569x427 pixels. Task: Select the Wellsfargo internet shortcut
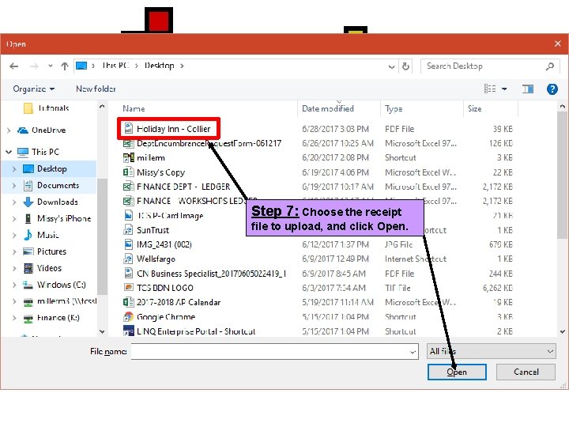coord(156,259)
